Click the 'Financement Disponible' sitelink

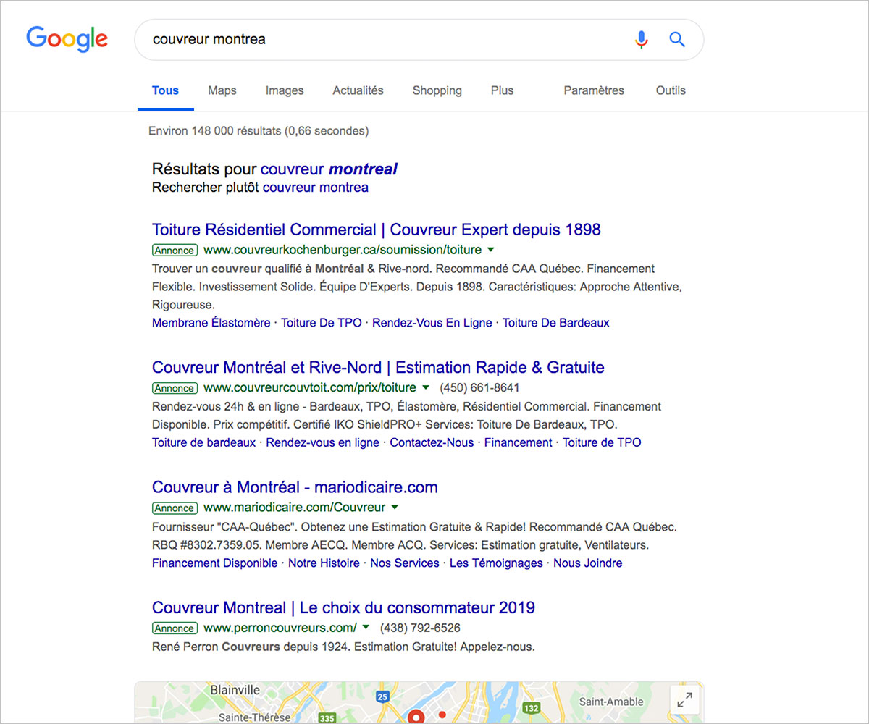coord(214,563)
